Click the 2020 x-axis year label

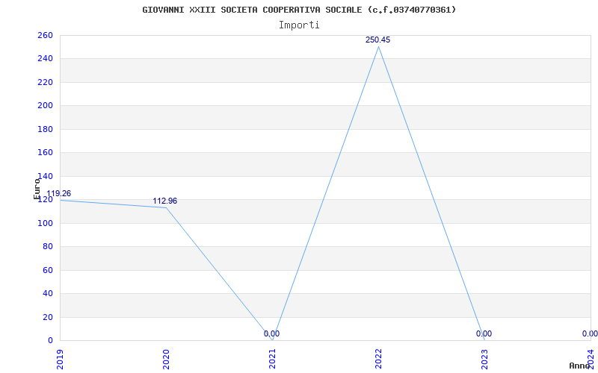[166, 360]
